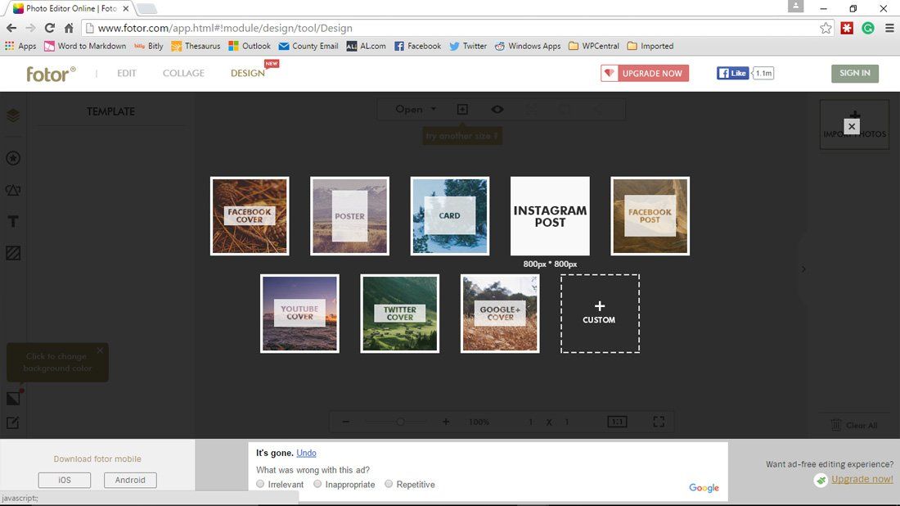This screenshot has height=506, width=900.
Task: Select the Instagram Post template thumbnail
Action: [550, 215]
